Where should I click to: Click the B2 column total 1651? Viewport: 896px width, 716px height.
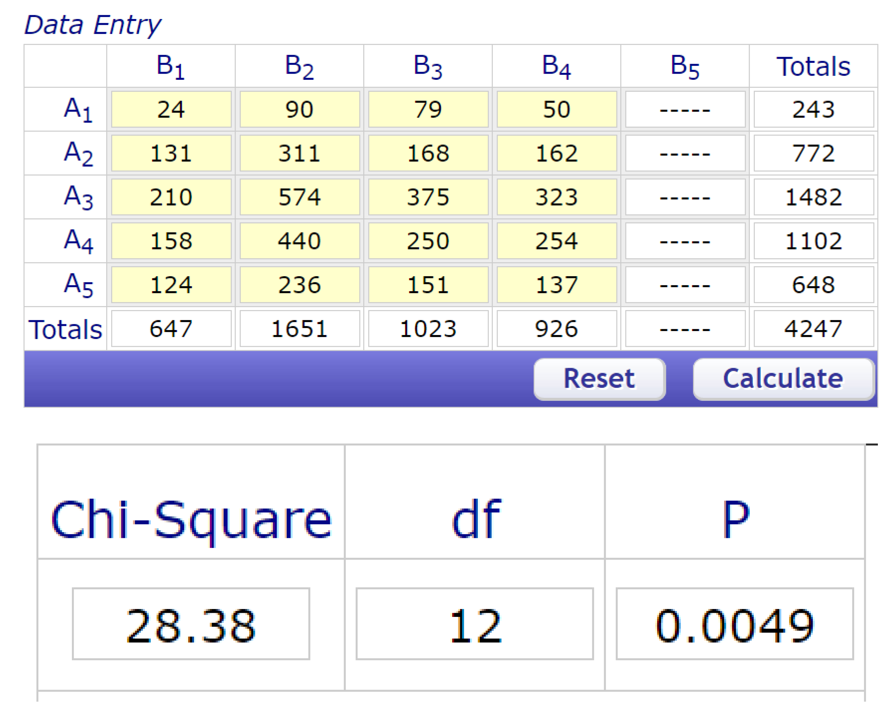point(300,329)
